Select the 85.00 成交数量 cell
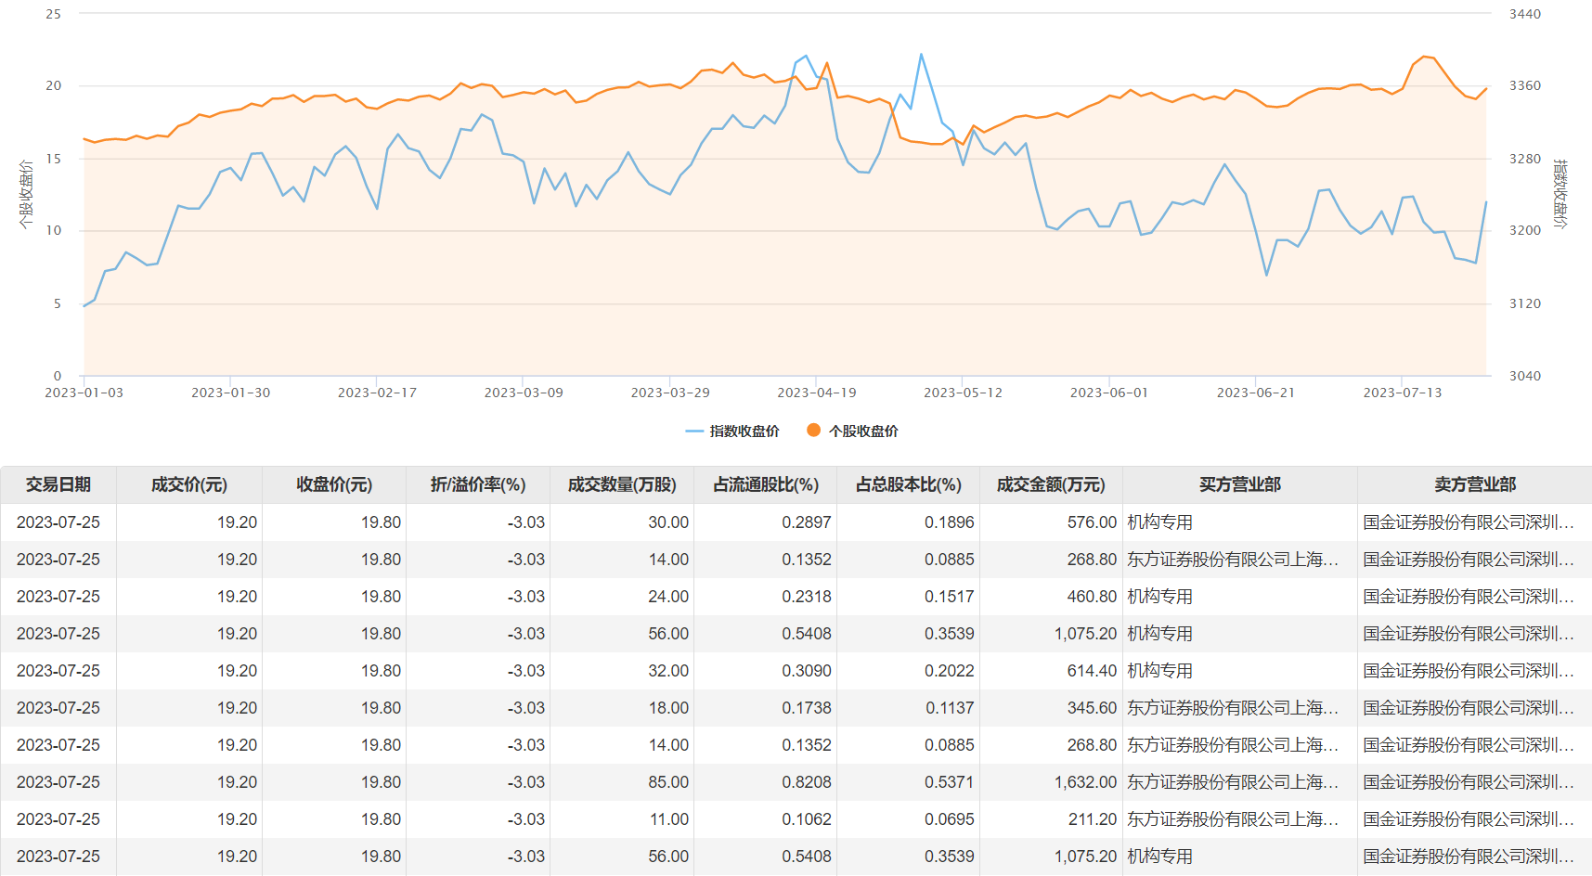 668,782
